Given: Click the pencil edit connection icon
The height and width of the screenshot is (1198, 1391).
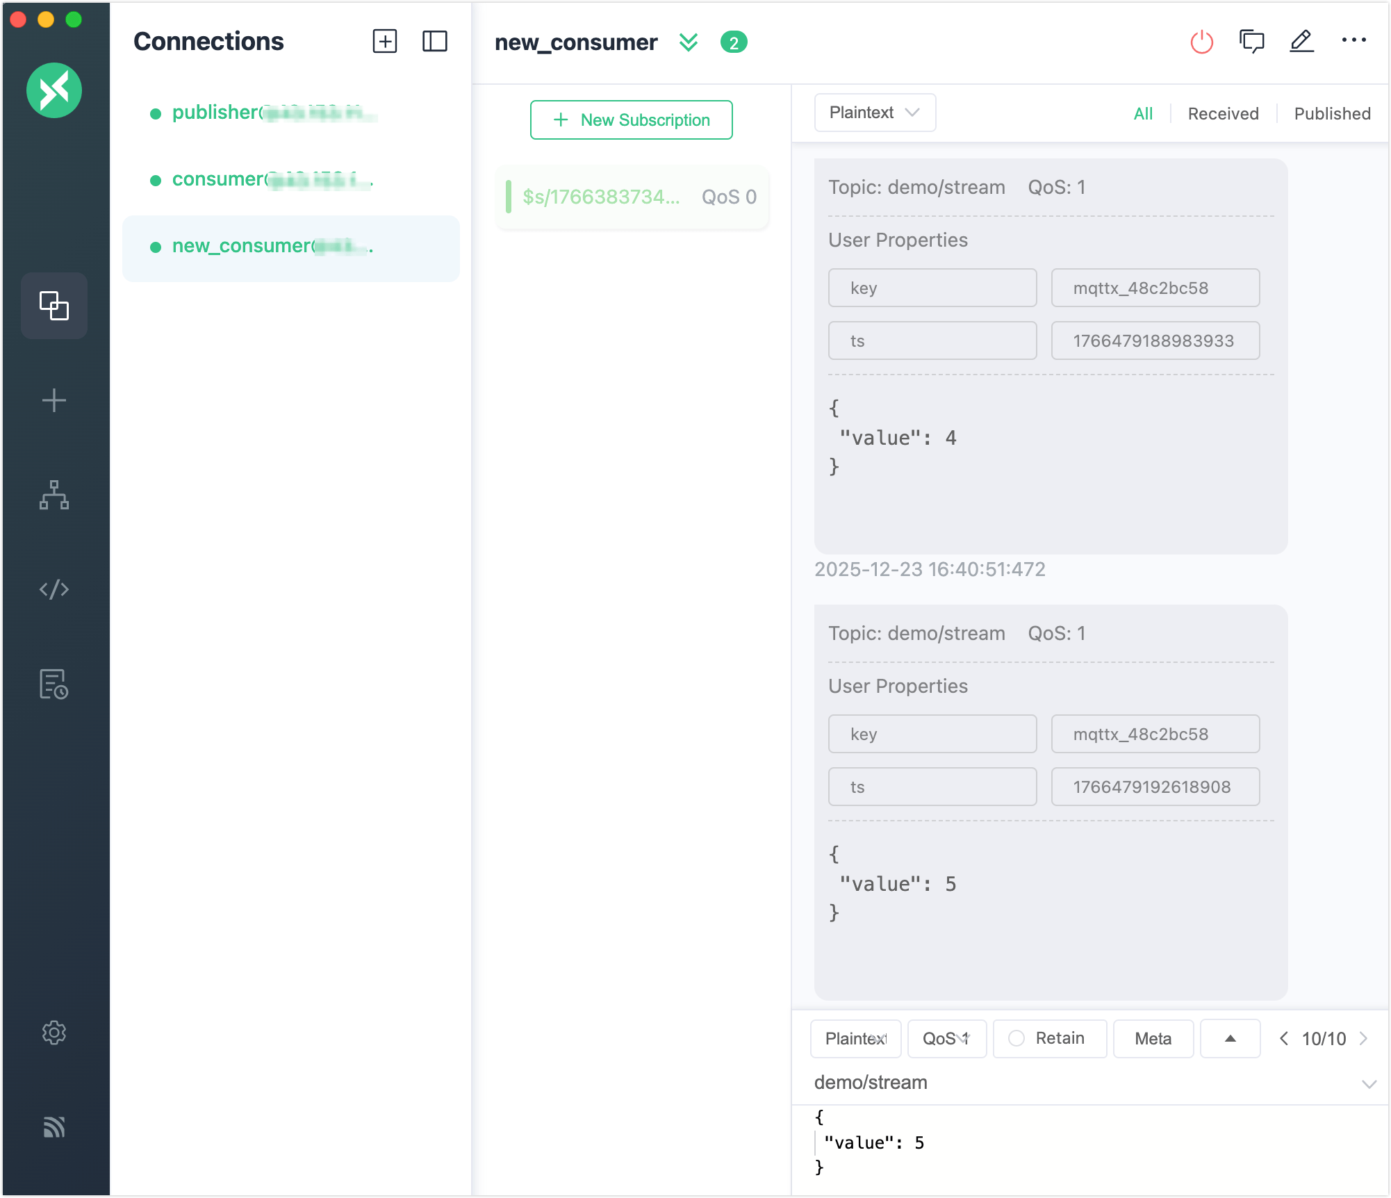Looking at the screenshot, I should point(1301,42).
